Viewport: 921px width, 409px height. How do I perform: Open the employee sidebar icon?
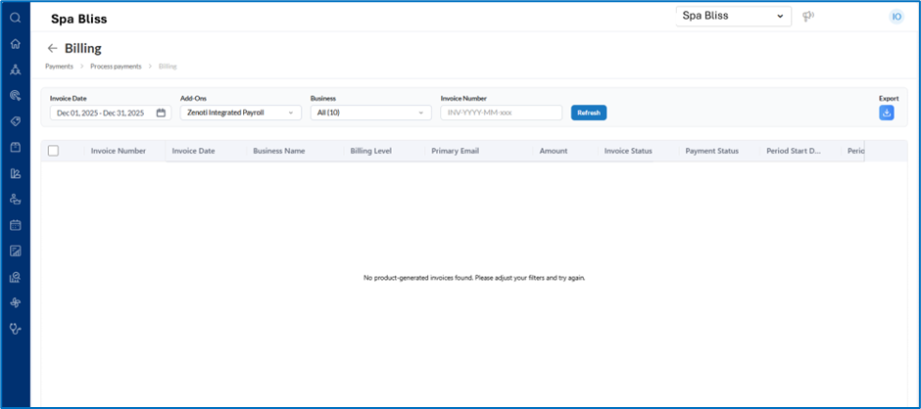16,199
